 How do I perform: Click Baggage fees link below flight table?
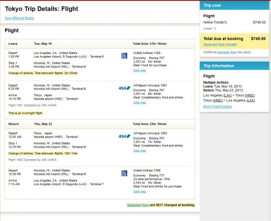tap(138, 205)
